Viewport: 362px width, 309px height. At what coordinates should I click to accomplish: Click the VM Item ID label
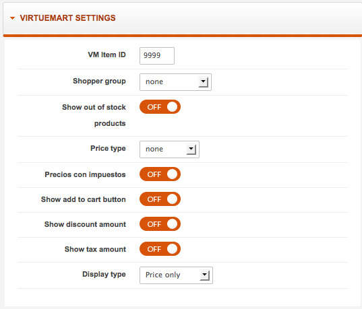point(107,55)
